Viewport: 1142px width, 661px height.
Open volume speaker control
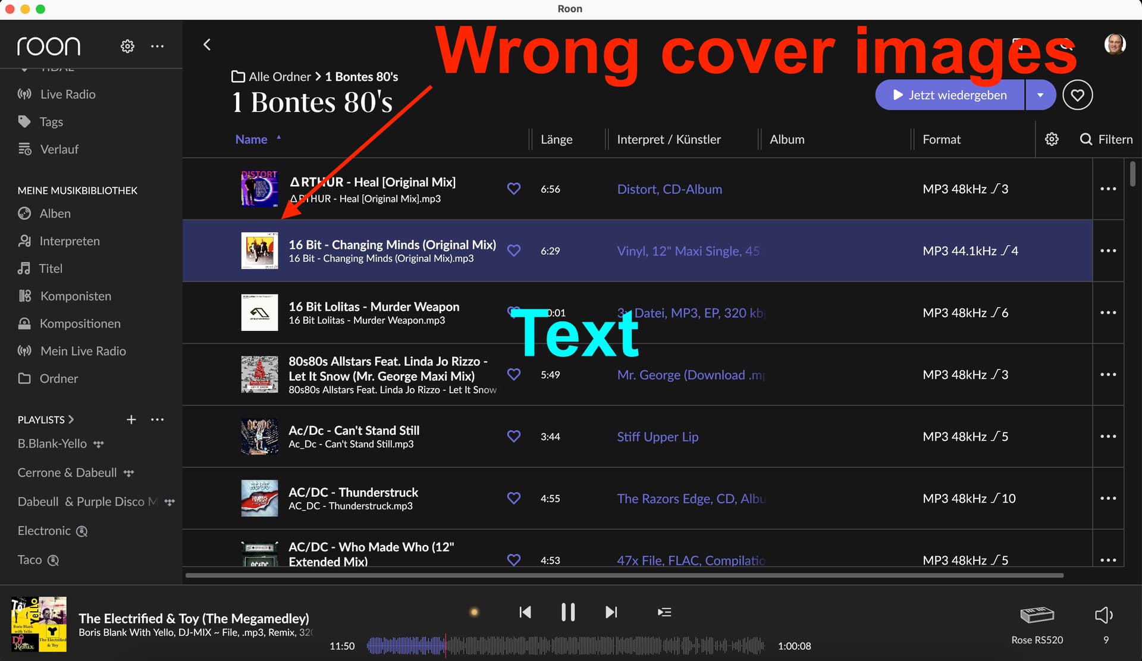pos(1104,615)
